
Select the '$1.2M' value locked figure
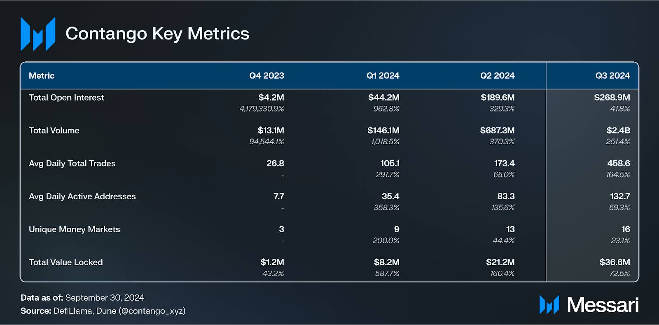tap(272, 262)
